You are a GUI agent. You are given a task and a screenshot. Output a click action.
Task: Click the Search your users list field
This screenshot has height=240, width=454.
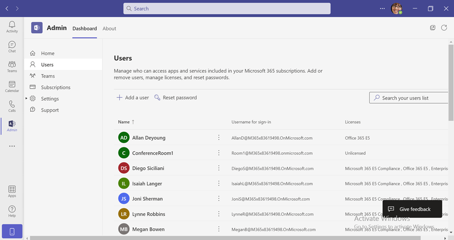tap(409, 98)
